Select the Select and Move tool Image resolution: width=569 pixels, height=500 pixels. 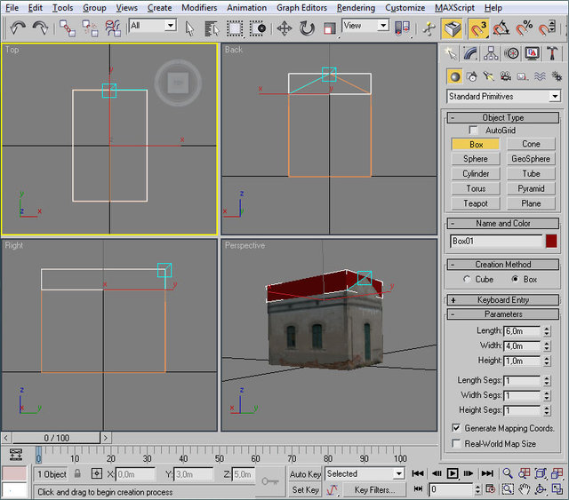284,28
